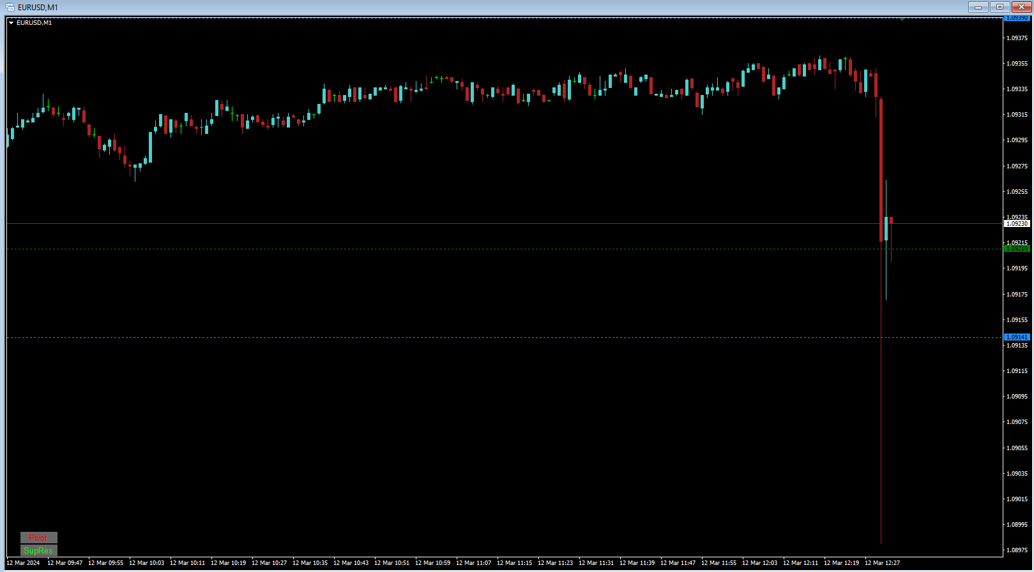Select the dashed horizontal line at 1.09141
1034x572 pixels.
pos(505,337)
